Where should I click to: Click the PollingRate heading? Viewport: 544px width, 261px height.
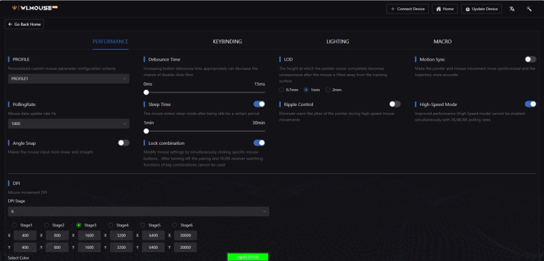coord(24,104)
